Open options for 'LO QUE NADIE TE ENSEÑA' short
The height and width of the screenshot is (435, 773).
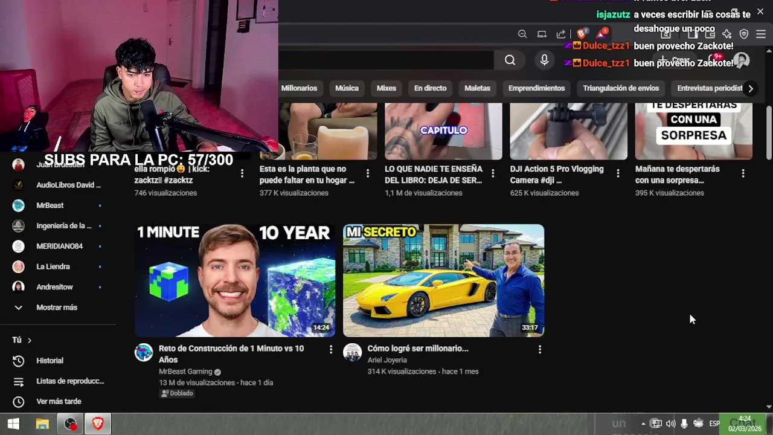493,173
